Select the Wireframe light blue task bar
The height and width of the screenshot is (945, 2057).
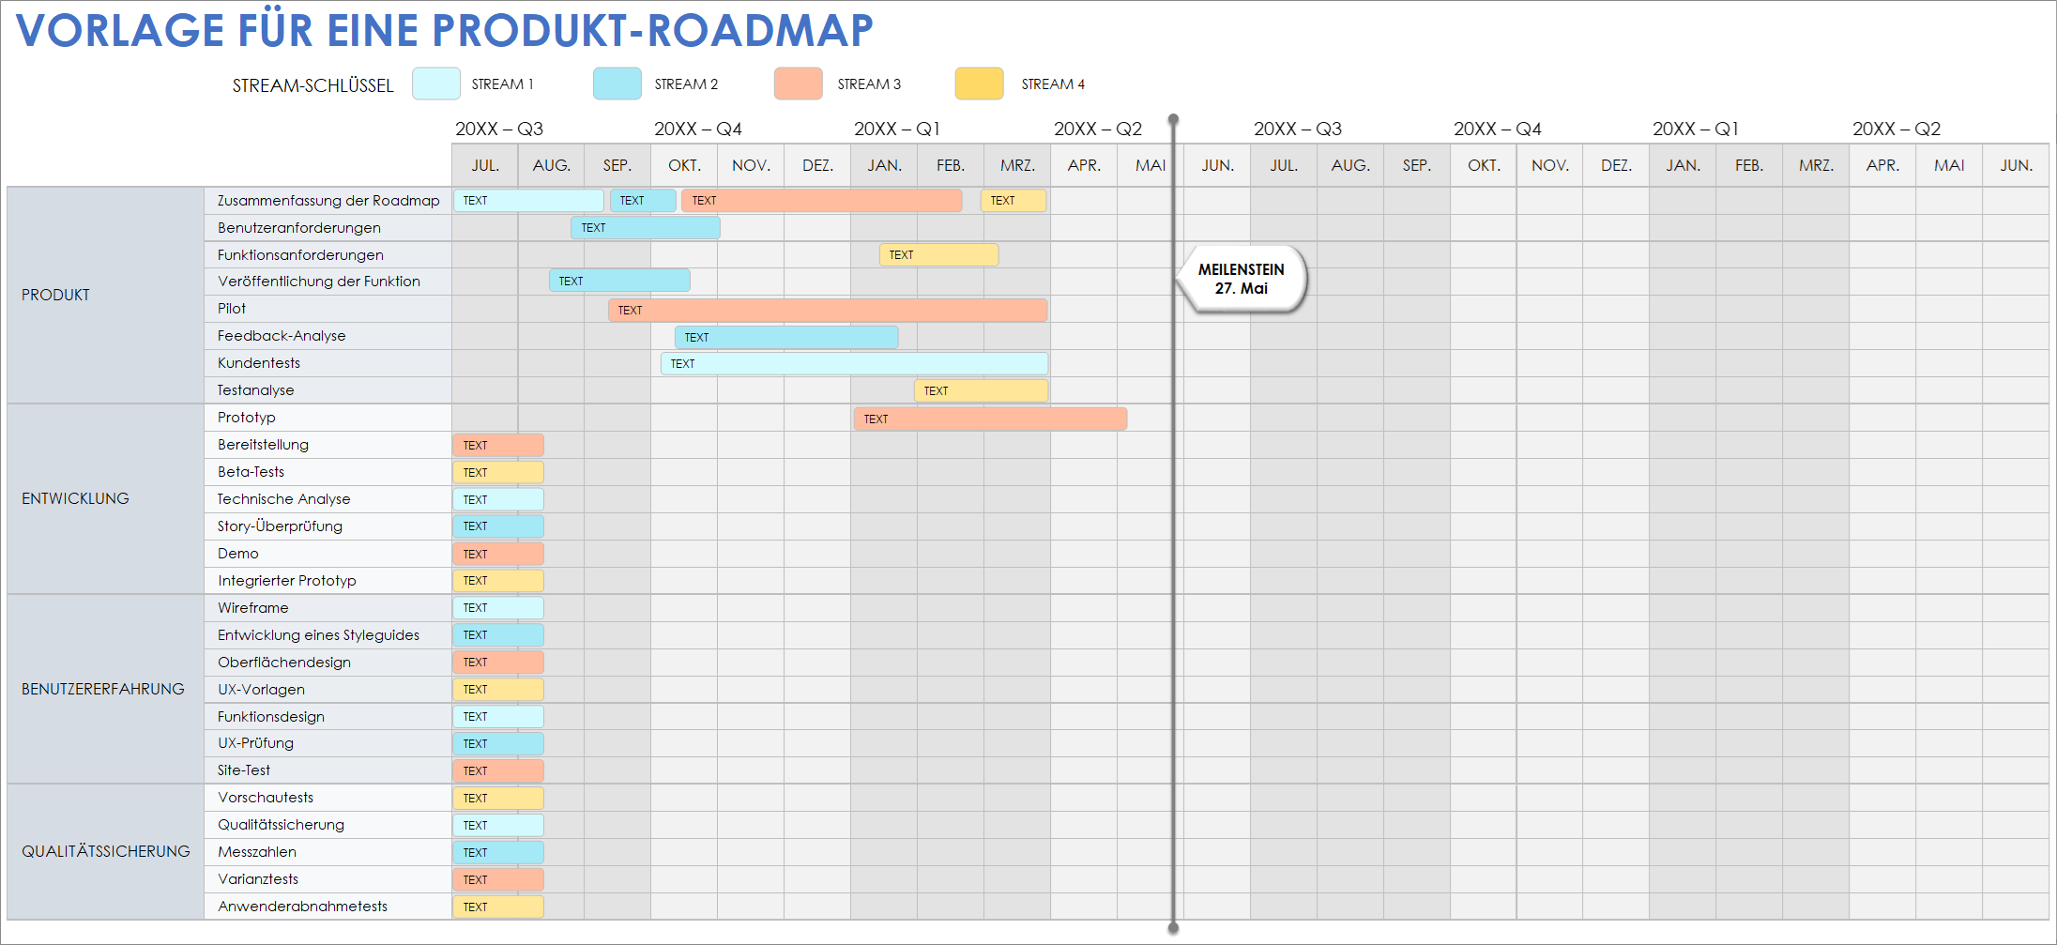(498, 608)
